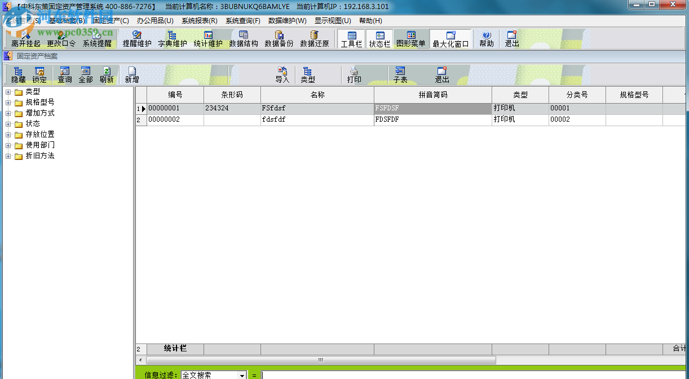This screenshot has height=379, width=689.
Task: Click 退出 exit in main toolbar
Action: 512,39
